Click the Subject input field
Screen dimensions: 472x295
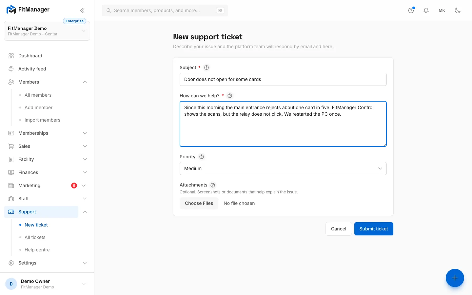point(283,79)
